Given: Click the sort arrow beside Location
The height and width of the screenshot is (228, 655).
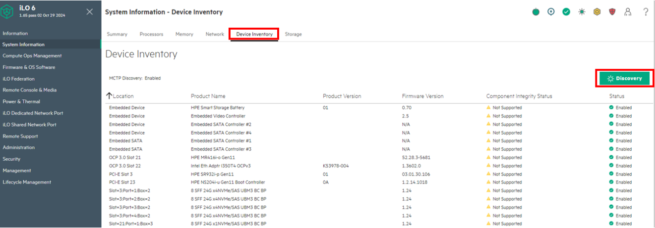Looking at the screenshot, I should click(109, 95).
